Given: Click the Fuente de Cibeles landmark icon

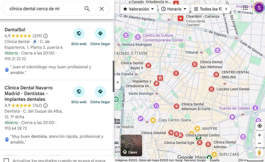Looking at the screenshot, I should [255, 108].
